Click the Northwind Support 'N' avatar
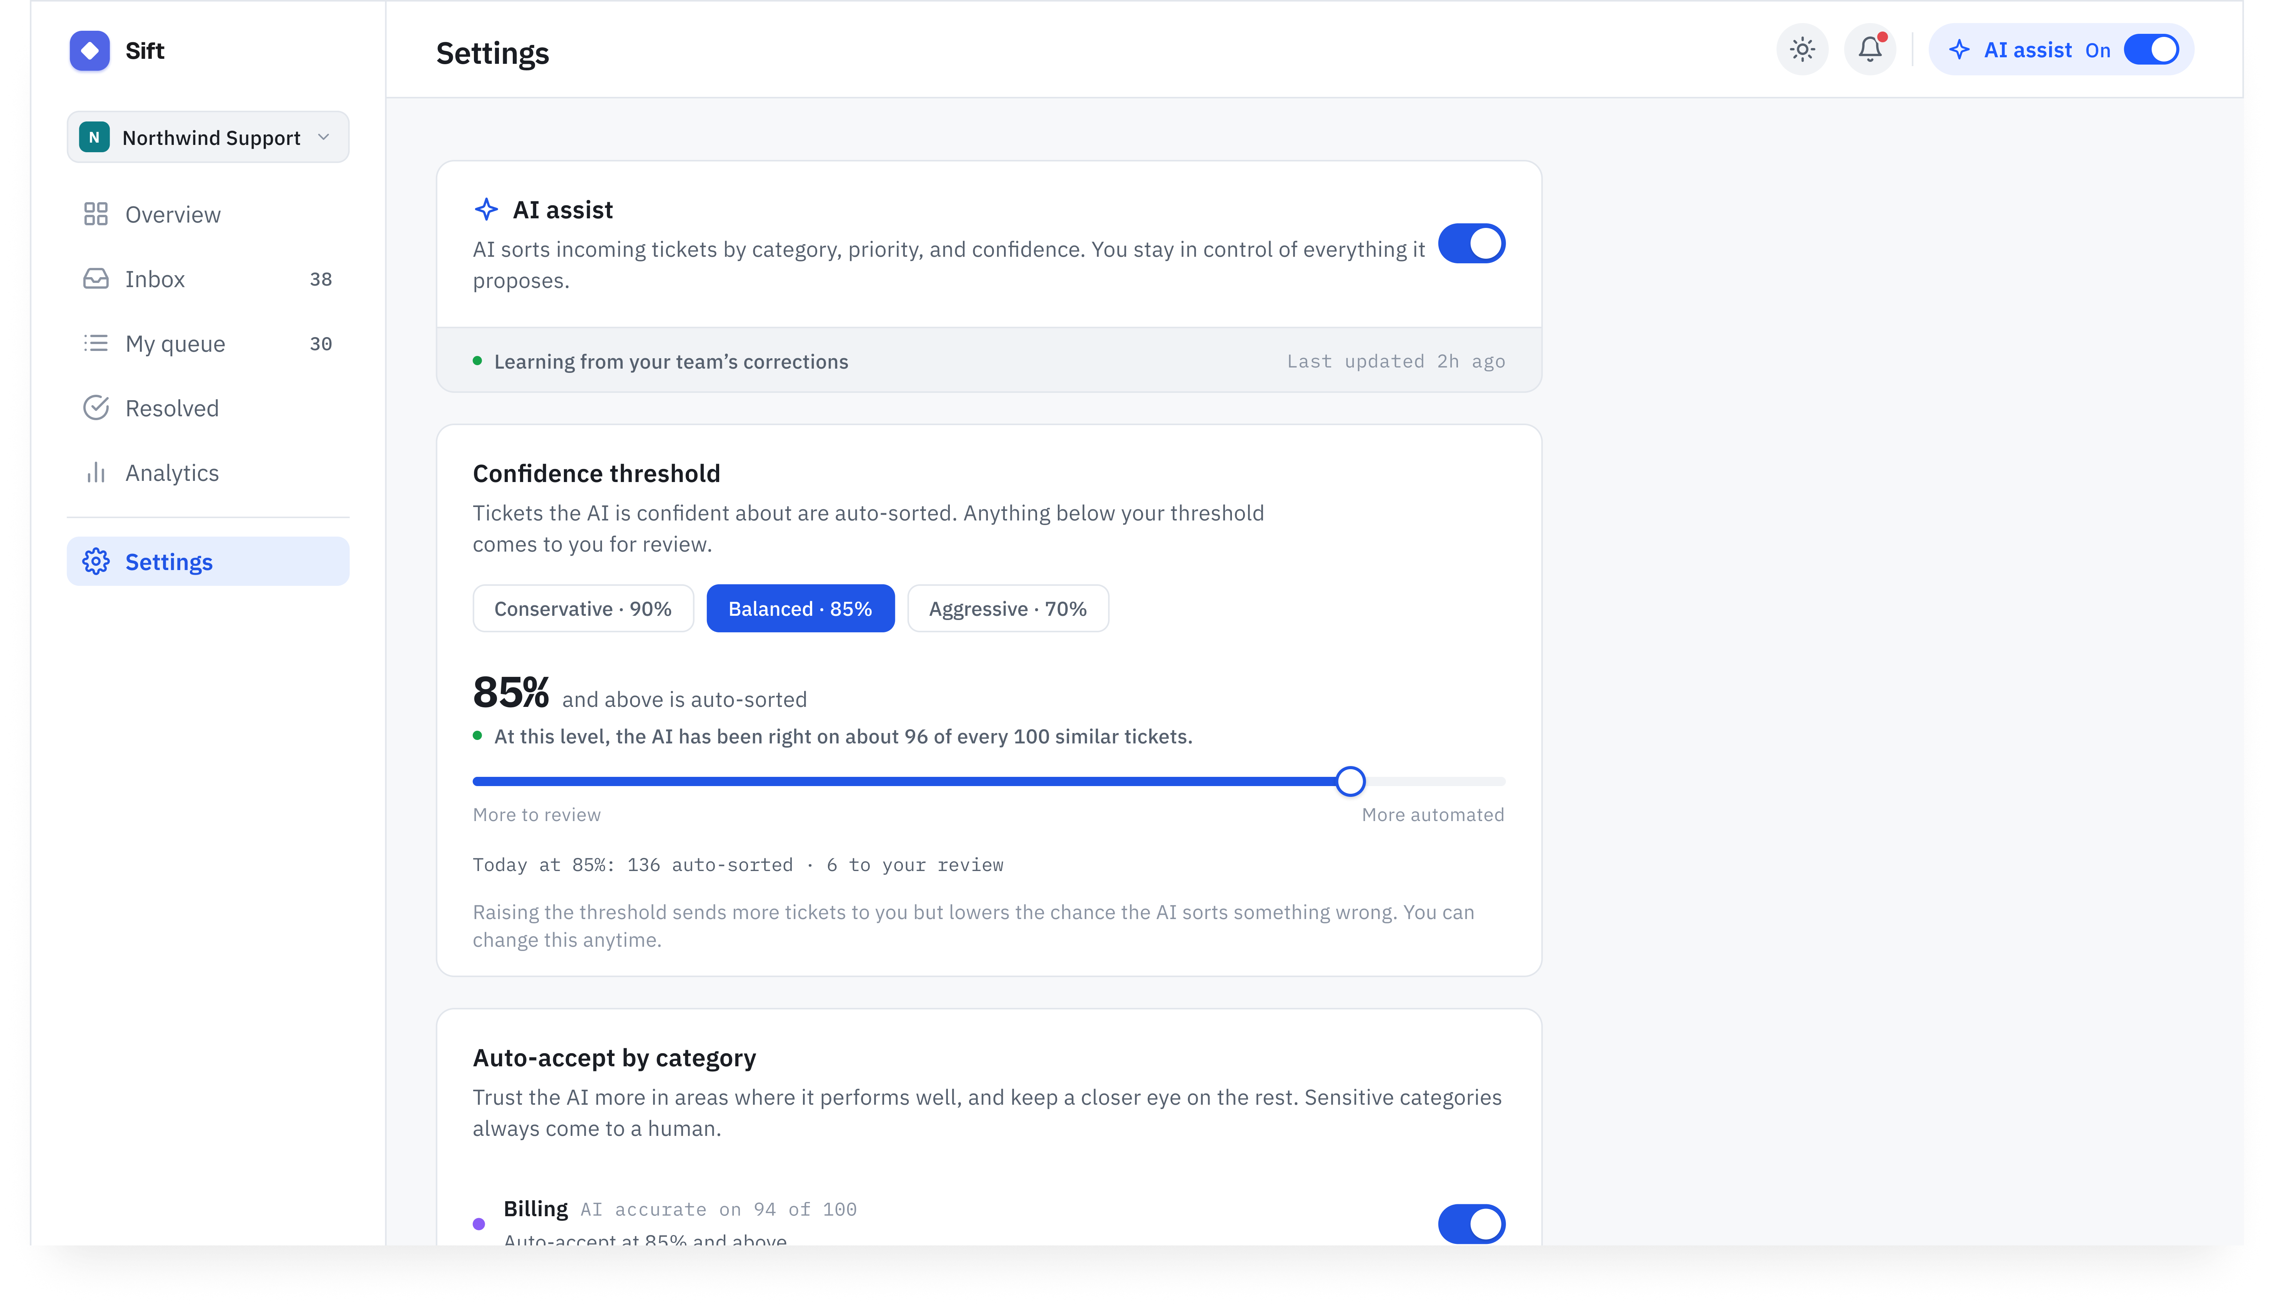 pos(95,137)
